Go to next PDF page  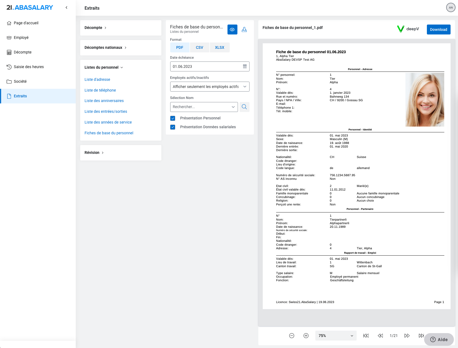[407, 336]
